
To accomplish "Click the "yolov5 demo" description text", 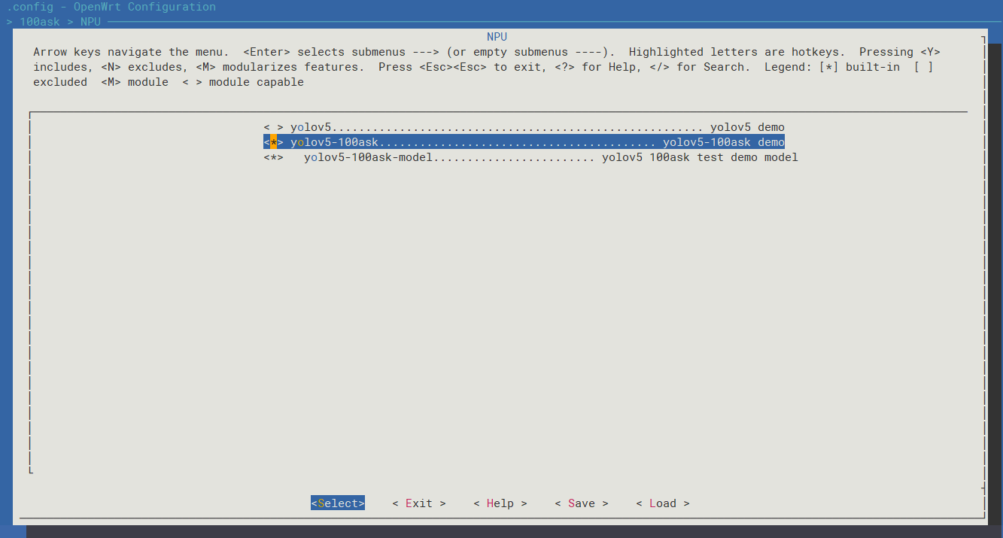I will click(747, 127).
